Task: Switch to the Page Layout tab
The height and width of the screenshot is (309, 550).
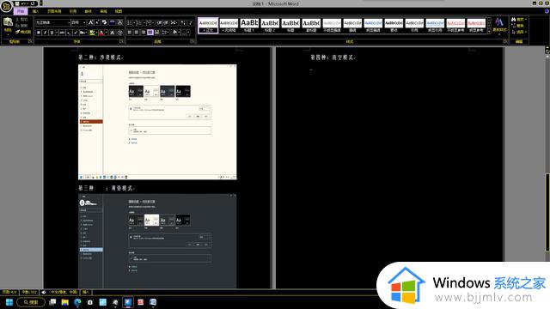Action: point(54,11)
